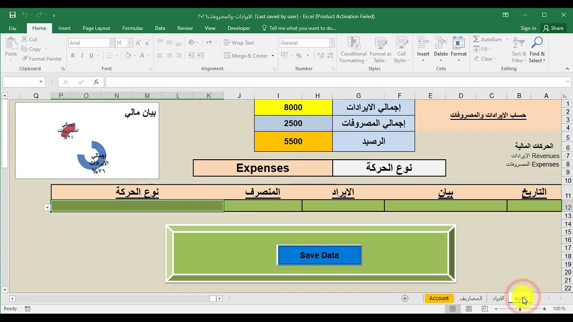Click AutoSum button
Image resolution: width=573 pixels, height=322 pixels.
pos(487,39)
